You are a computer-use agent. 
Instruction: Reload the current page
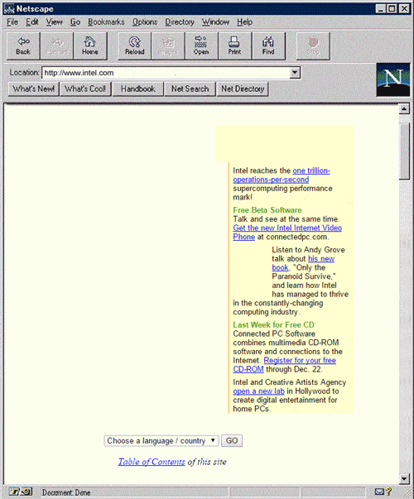coord(135,46)
